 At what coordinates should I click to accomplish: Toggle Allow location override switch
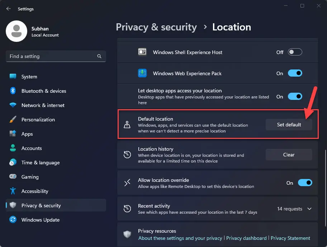click(305, 183)
